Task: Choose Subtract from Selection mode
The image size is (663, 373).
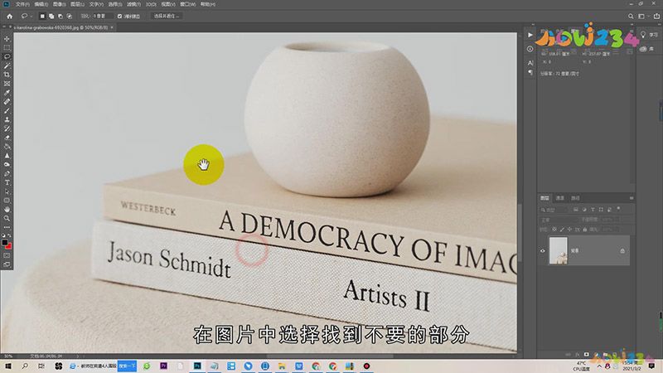Action: click(60, 16)
